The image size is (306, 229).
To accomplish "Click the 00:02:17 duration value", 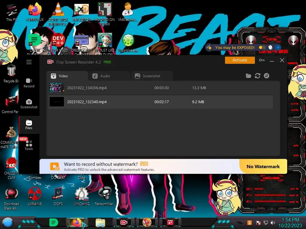I will tap(162, 102).
